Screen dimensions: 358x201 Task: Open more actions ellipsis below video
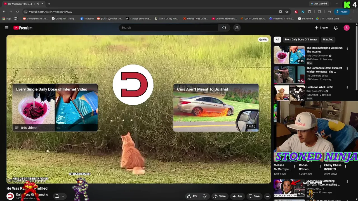267,196
